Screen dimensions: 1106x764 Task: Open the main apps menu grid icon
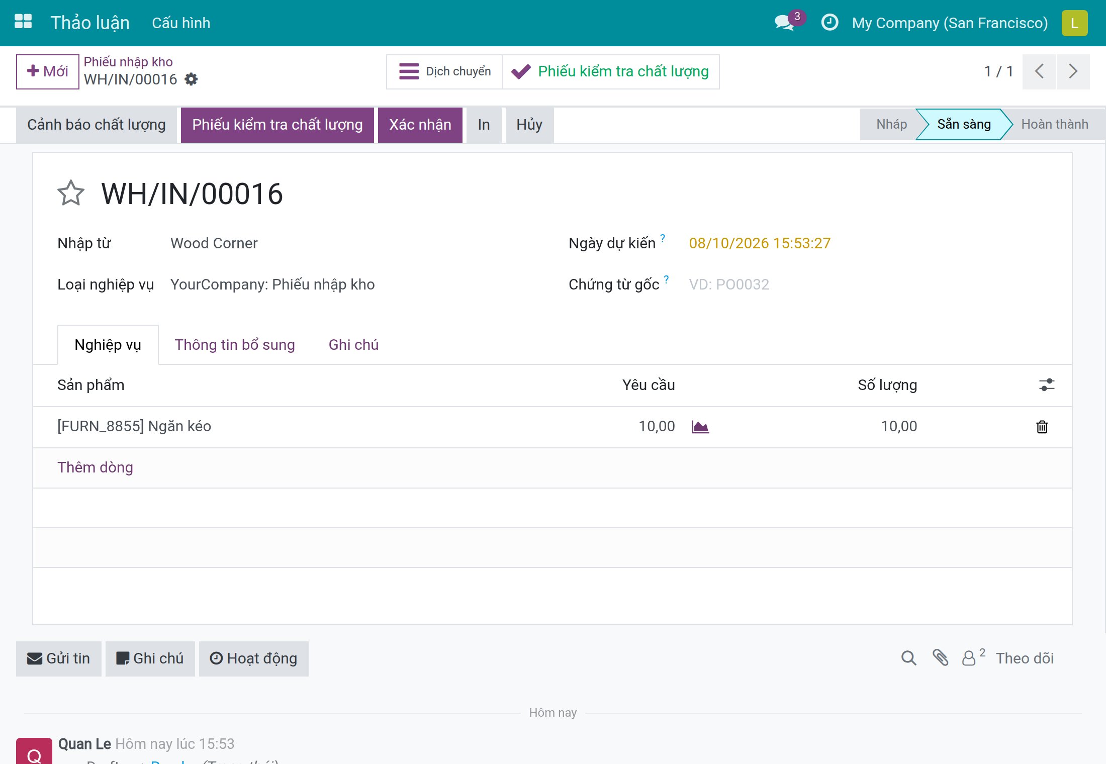click(23, 22)
